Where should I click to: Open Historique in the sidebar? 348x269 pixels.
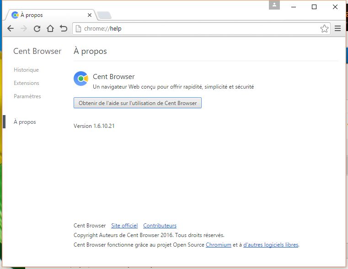coord(26,70)
